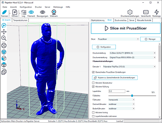The width and height of the screenshot is (162, 123).
Task: Open Extruder 1 filament dropdown
Action: pos(129,67)
